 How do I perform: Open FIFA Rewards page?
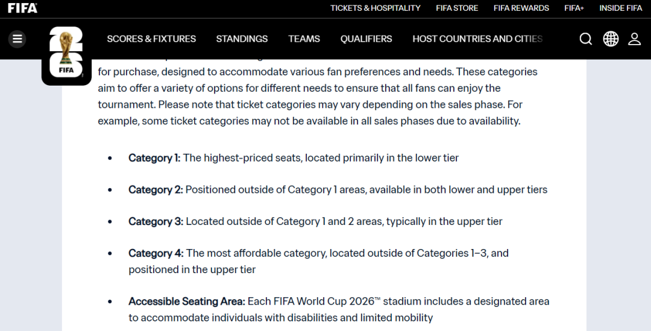pyautogui.click(x=521, y=8)
